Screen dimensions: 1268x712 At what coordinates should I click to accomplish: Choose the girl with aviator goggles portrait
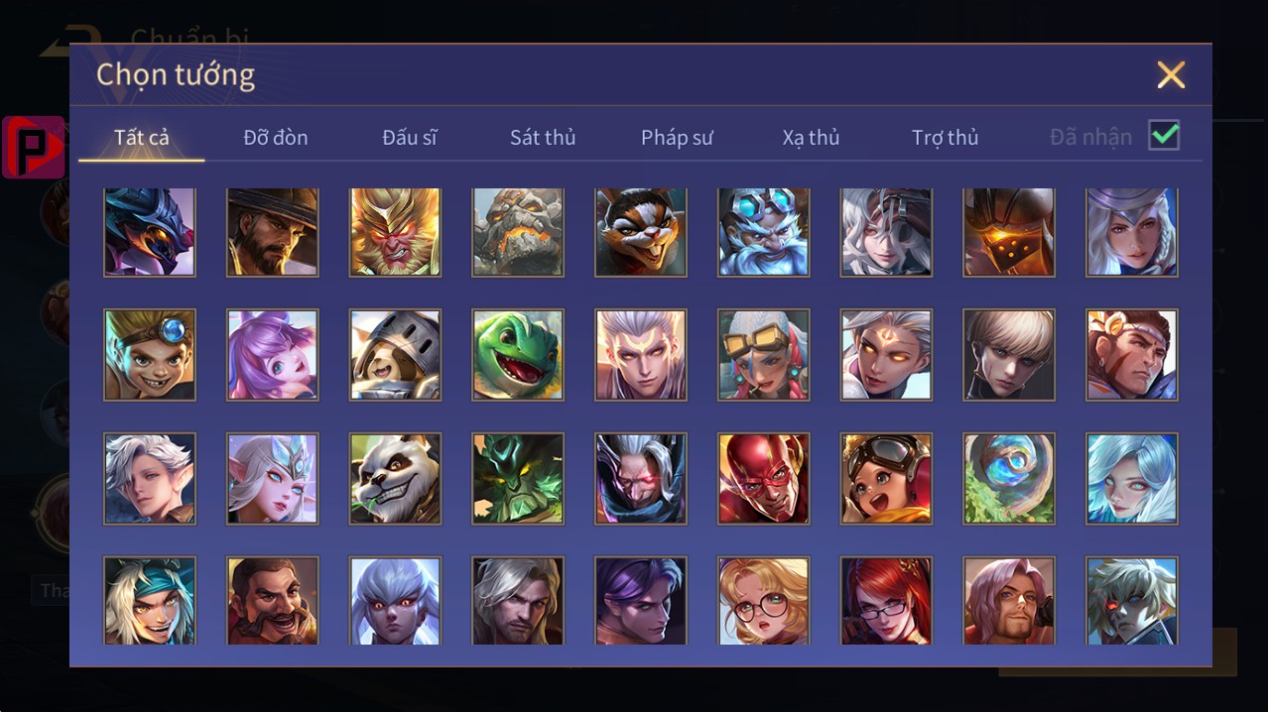pos(886,479)
